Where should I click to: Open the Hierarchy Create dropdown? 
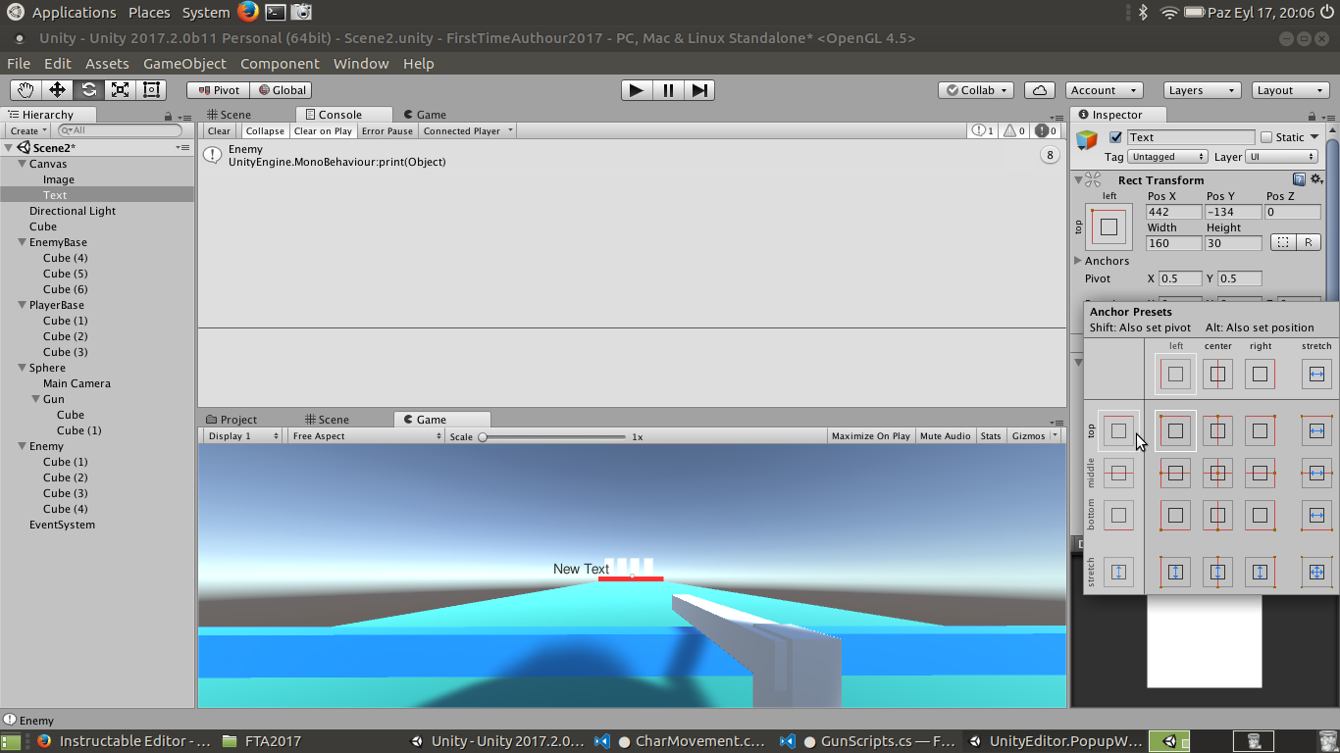[x=27, y=130]
